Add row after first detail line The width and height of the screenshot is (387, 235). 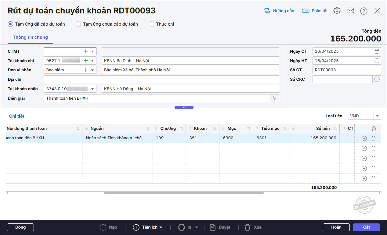364,138
